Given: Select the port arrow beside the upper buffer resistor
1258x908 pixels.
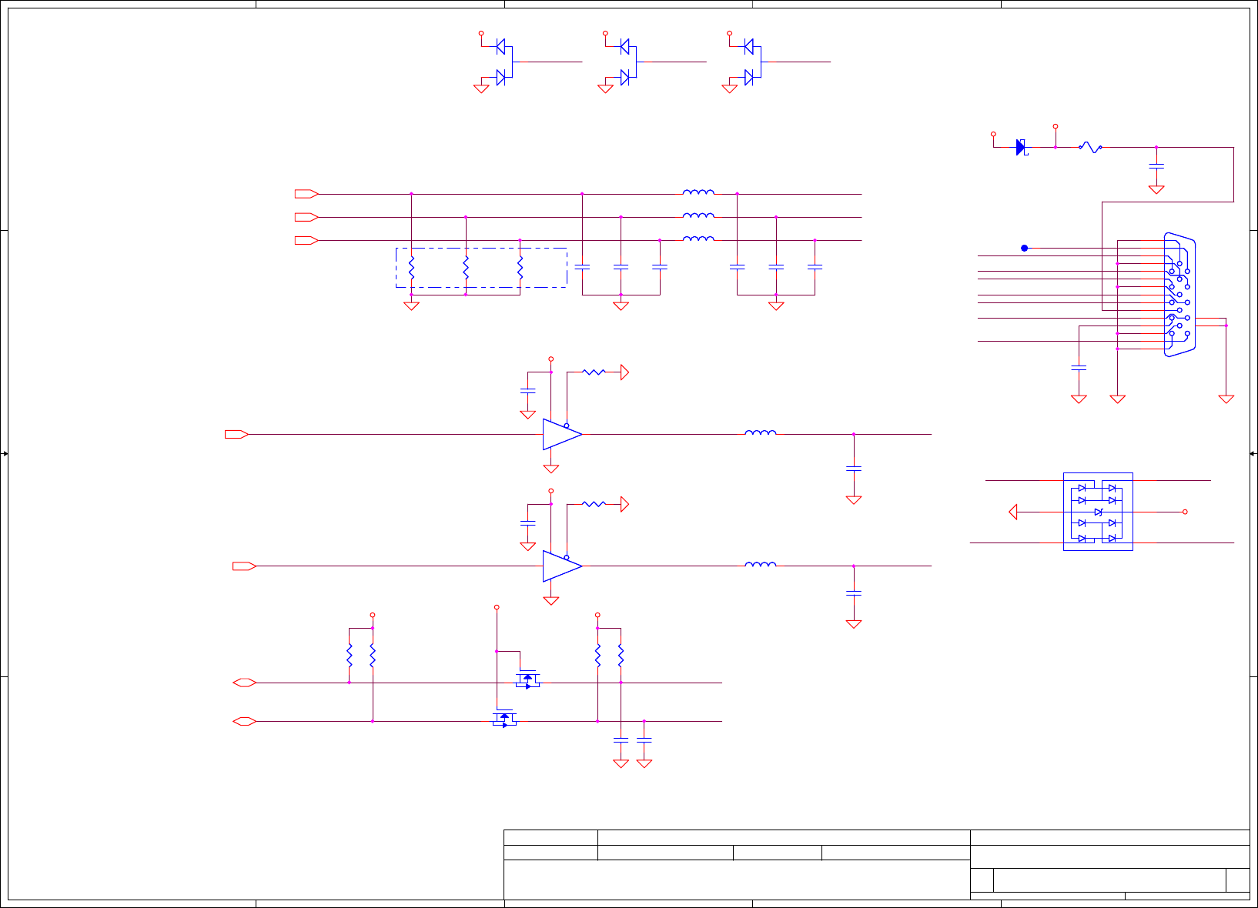Looking at the screenshot, I should click(x=624, y=372).
